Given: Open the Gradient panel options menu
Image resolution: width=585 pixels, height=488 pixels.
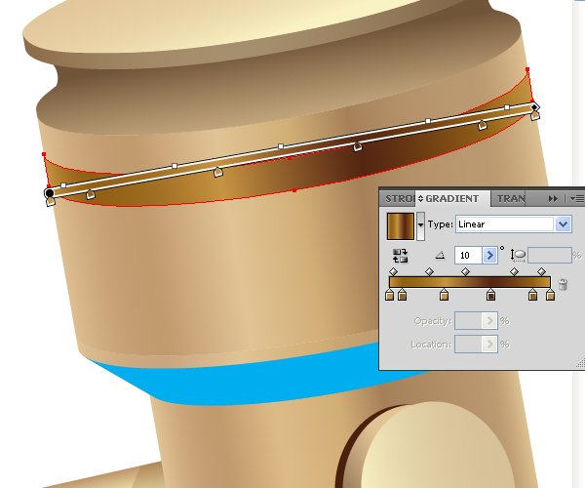Looking at the screenshot, I should (x=577, y=199).
